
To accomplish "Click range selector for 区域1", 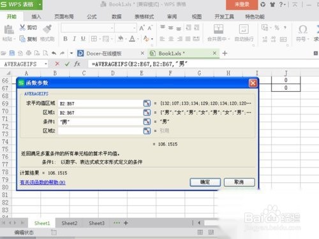I will pyautogui.click(x=147, y=112).
